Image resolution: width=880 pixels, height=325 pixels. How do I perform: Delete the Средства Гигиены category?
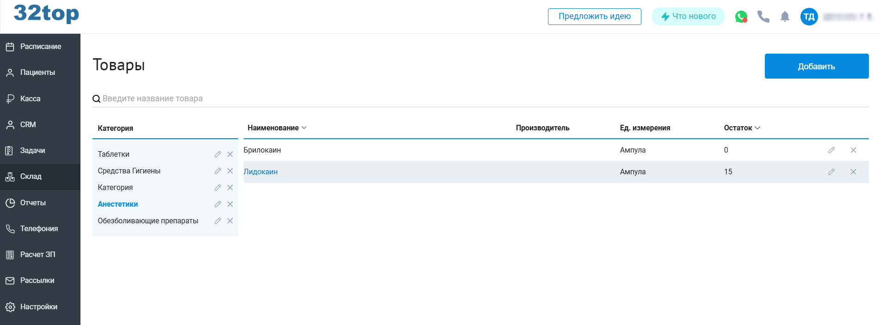[230, 171]
